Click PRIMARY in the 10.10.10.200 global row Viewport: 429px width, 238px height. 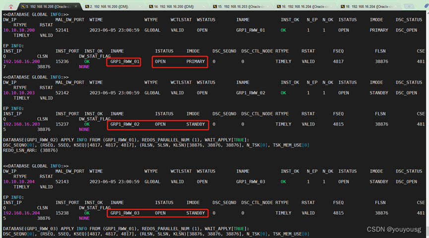tap(379, 30)
